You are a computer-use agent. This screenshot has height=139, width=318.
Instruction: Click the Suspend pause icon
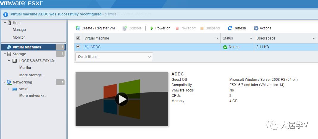202,29
